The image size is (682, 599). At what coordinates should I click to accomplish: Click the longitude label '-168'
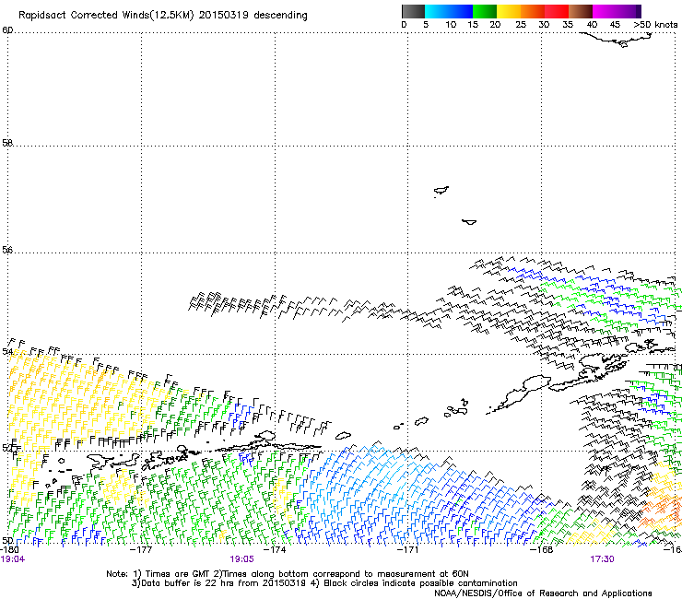point(542,550)
